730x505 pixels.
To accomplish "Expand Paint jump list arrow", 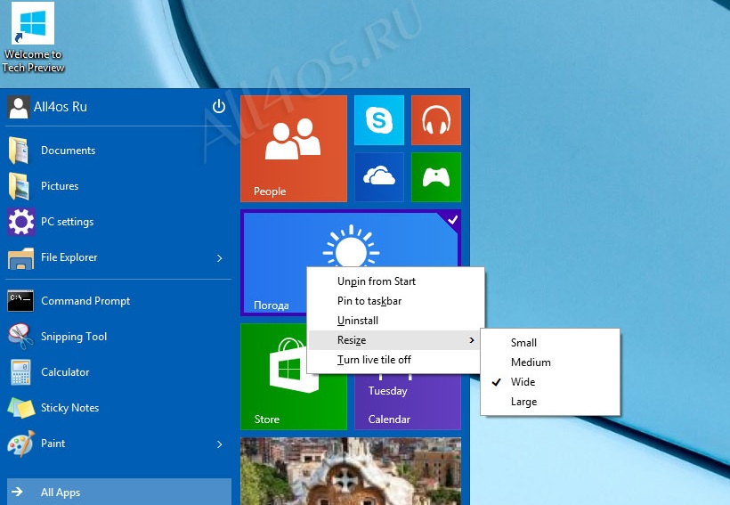I will [220, 444].
